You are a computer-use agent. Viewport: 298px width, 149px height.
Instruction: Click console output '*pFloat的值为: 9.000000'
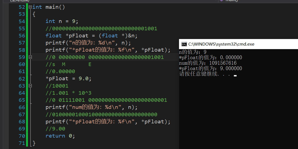click(x=211, y=68)
